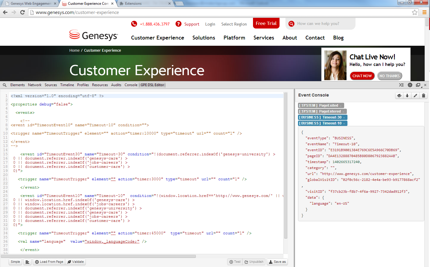Click the DevTools magnifier search icon
Screen dimensions: 430x267
point(5,85)
